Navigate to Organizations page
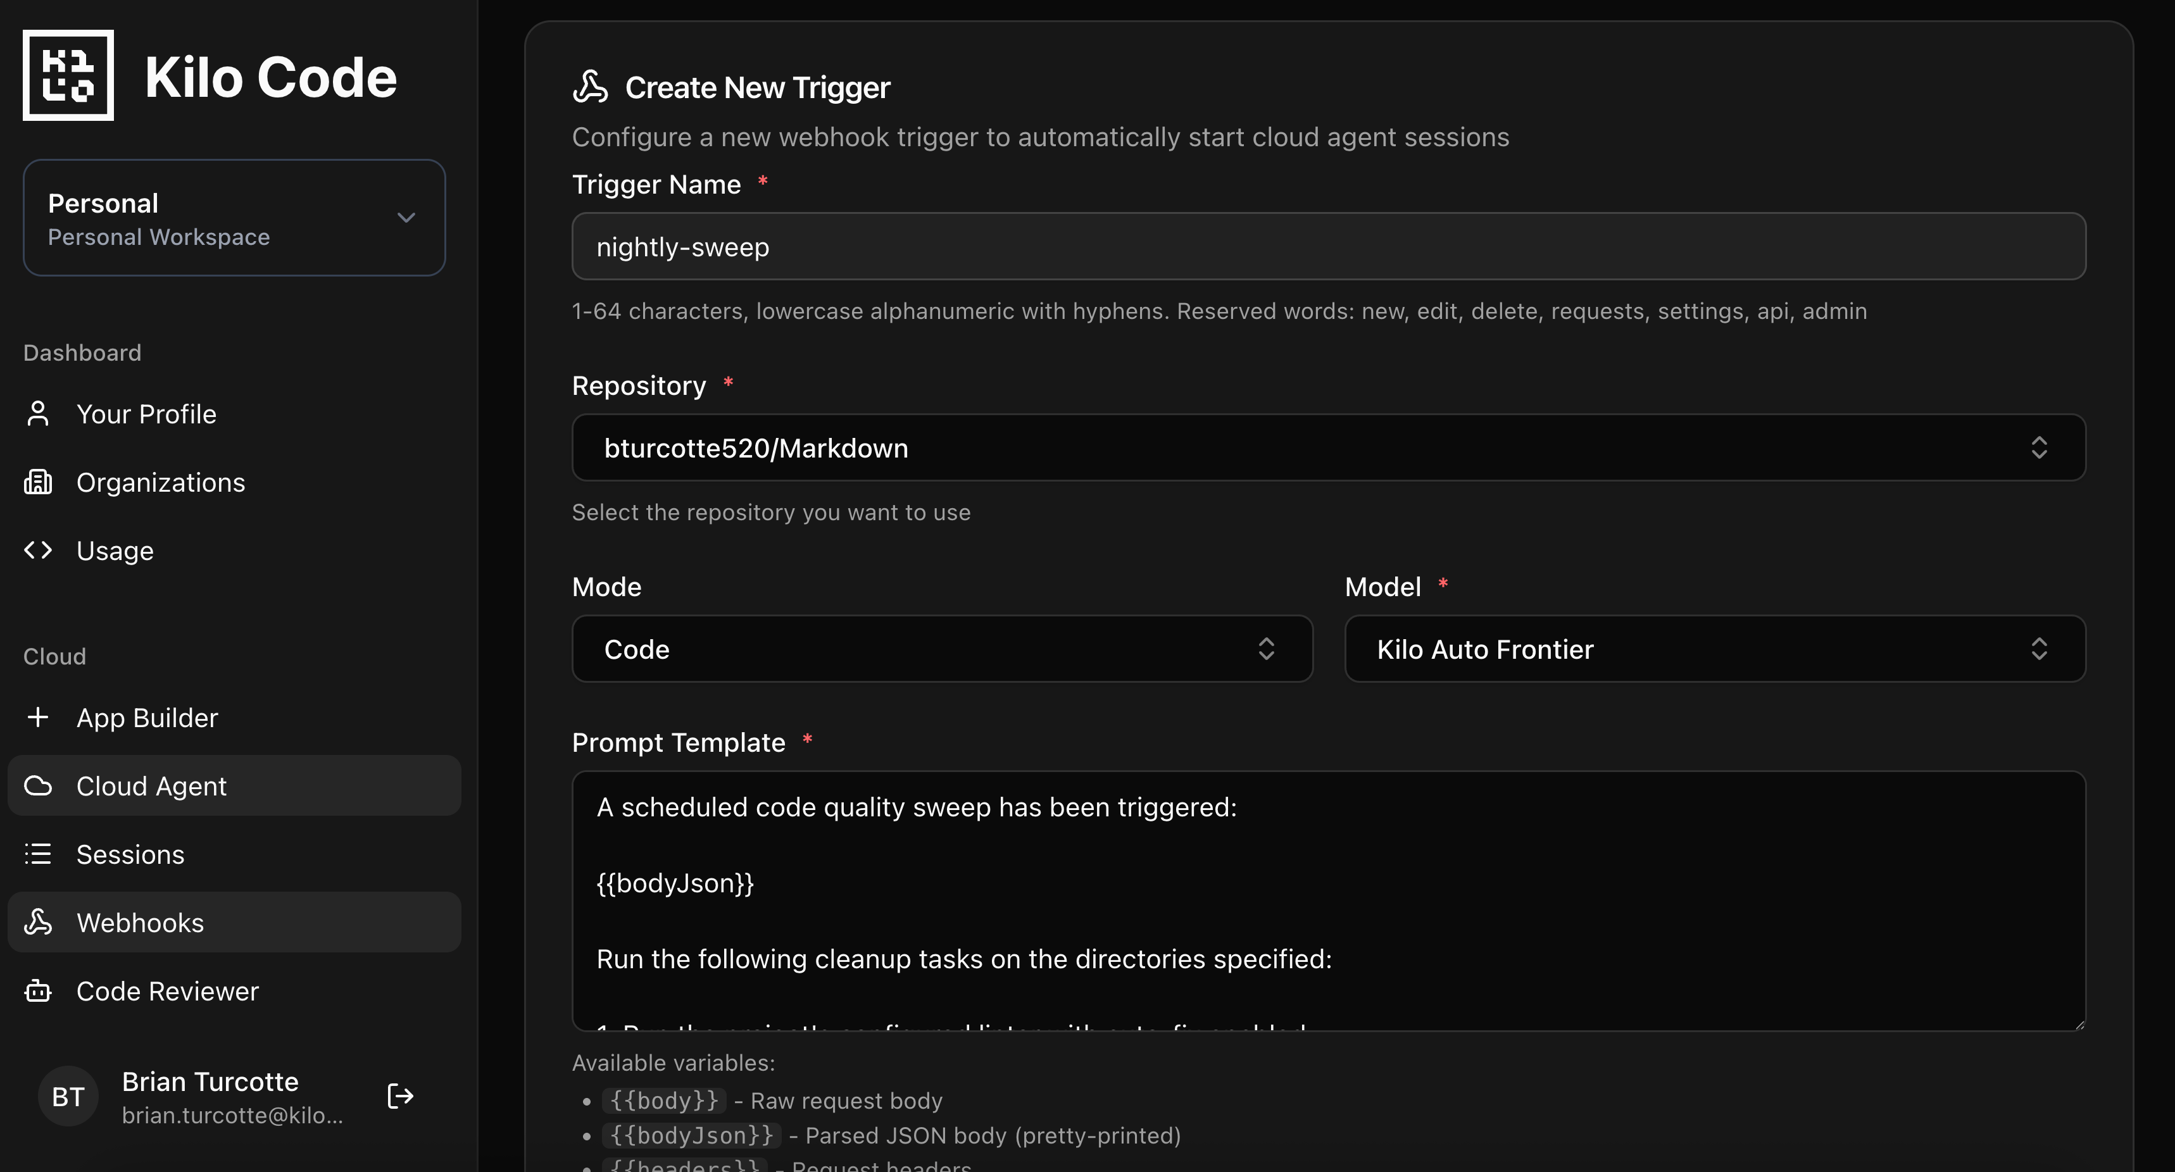 (160, 482)
